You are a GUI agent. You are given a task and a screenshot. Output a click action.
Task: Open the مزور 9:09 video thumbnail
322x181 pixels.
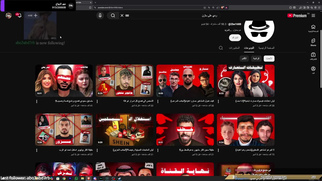(64, 130)
